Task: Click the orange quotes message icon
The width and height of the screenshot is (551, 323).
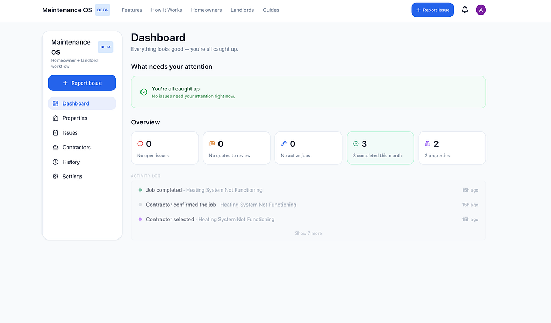Action: pyautogui.click(x=212, y=143)
